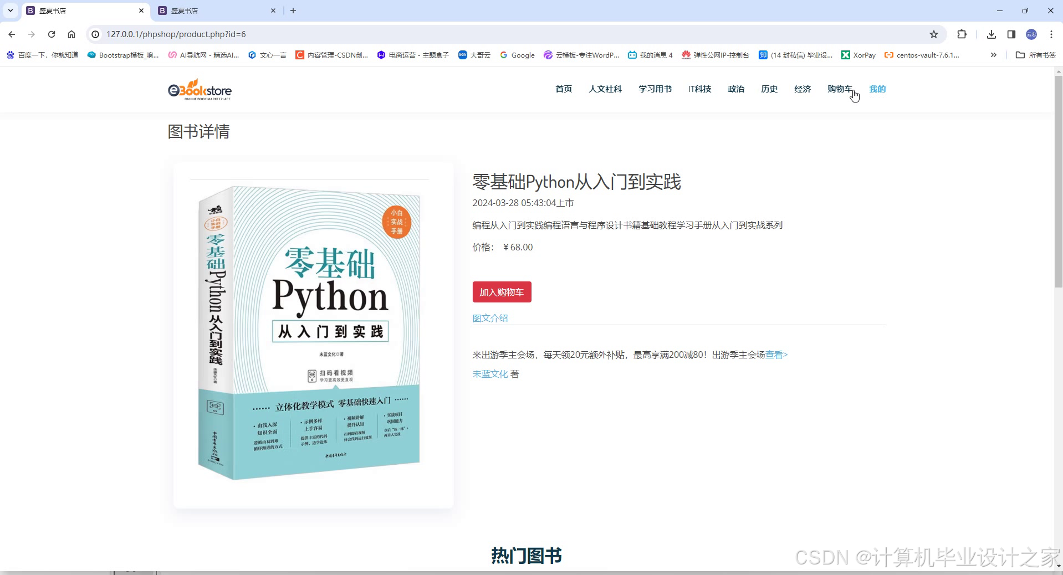This screenshot has height=575, width=1063.
Task: Select the 图文介绍 tab link
Action: coord(490,318)
